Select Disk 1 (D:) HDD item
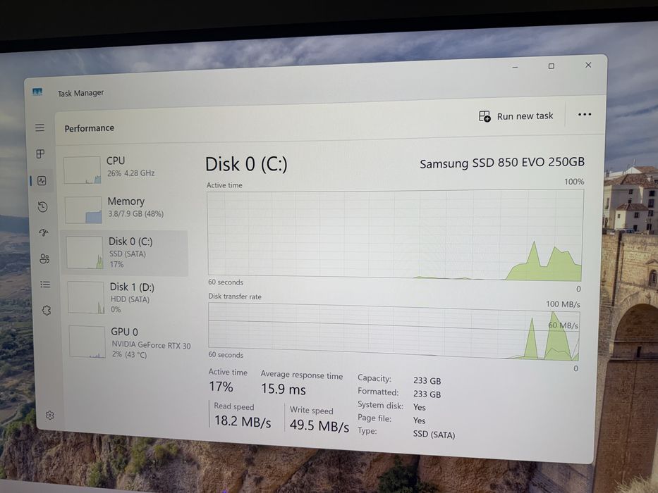The height and width of the screenshot is (493, 658). coord(127,298)
